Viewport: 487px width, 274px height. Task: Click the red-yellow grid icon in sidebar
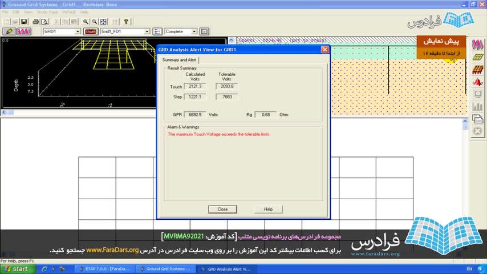click(478, 69)
